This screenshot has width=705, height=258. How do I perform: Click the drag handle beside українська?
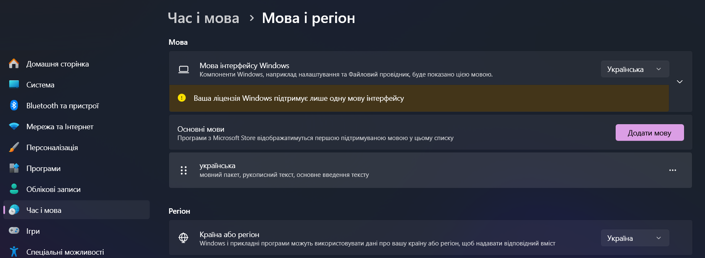tap(184, 170)
